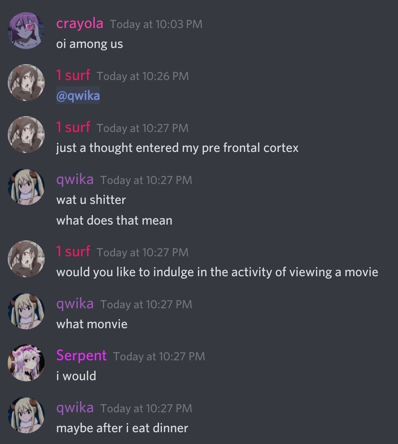
Task: Click the crayola username
Action: pyautogui.click(x=80, y=23)
